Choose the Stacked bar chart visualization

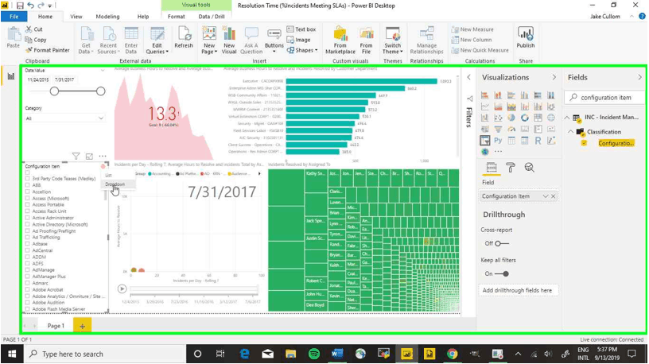tap(484, 95)
